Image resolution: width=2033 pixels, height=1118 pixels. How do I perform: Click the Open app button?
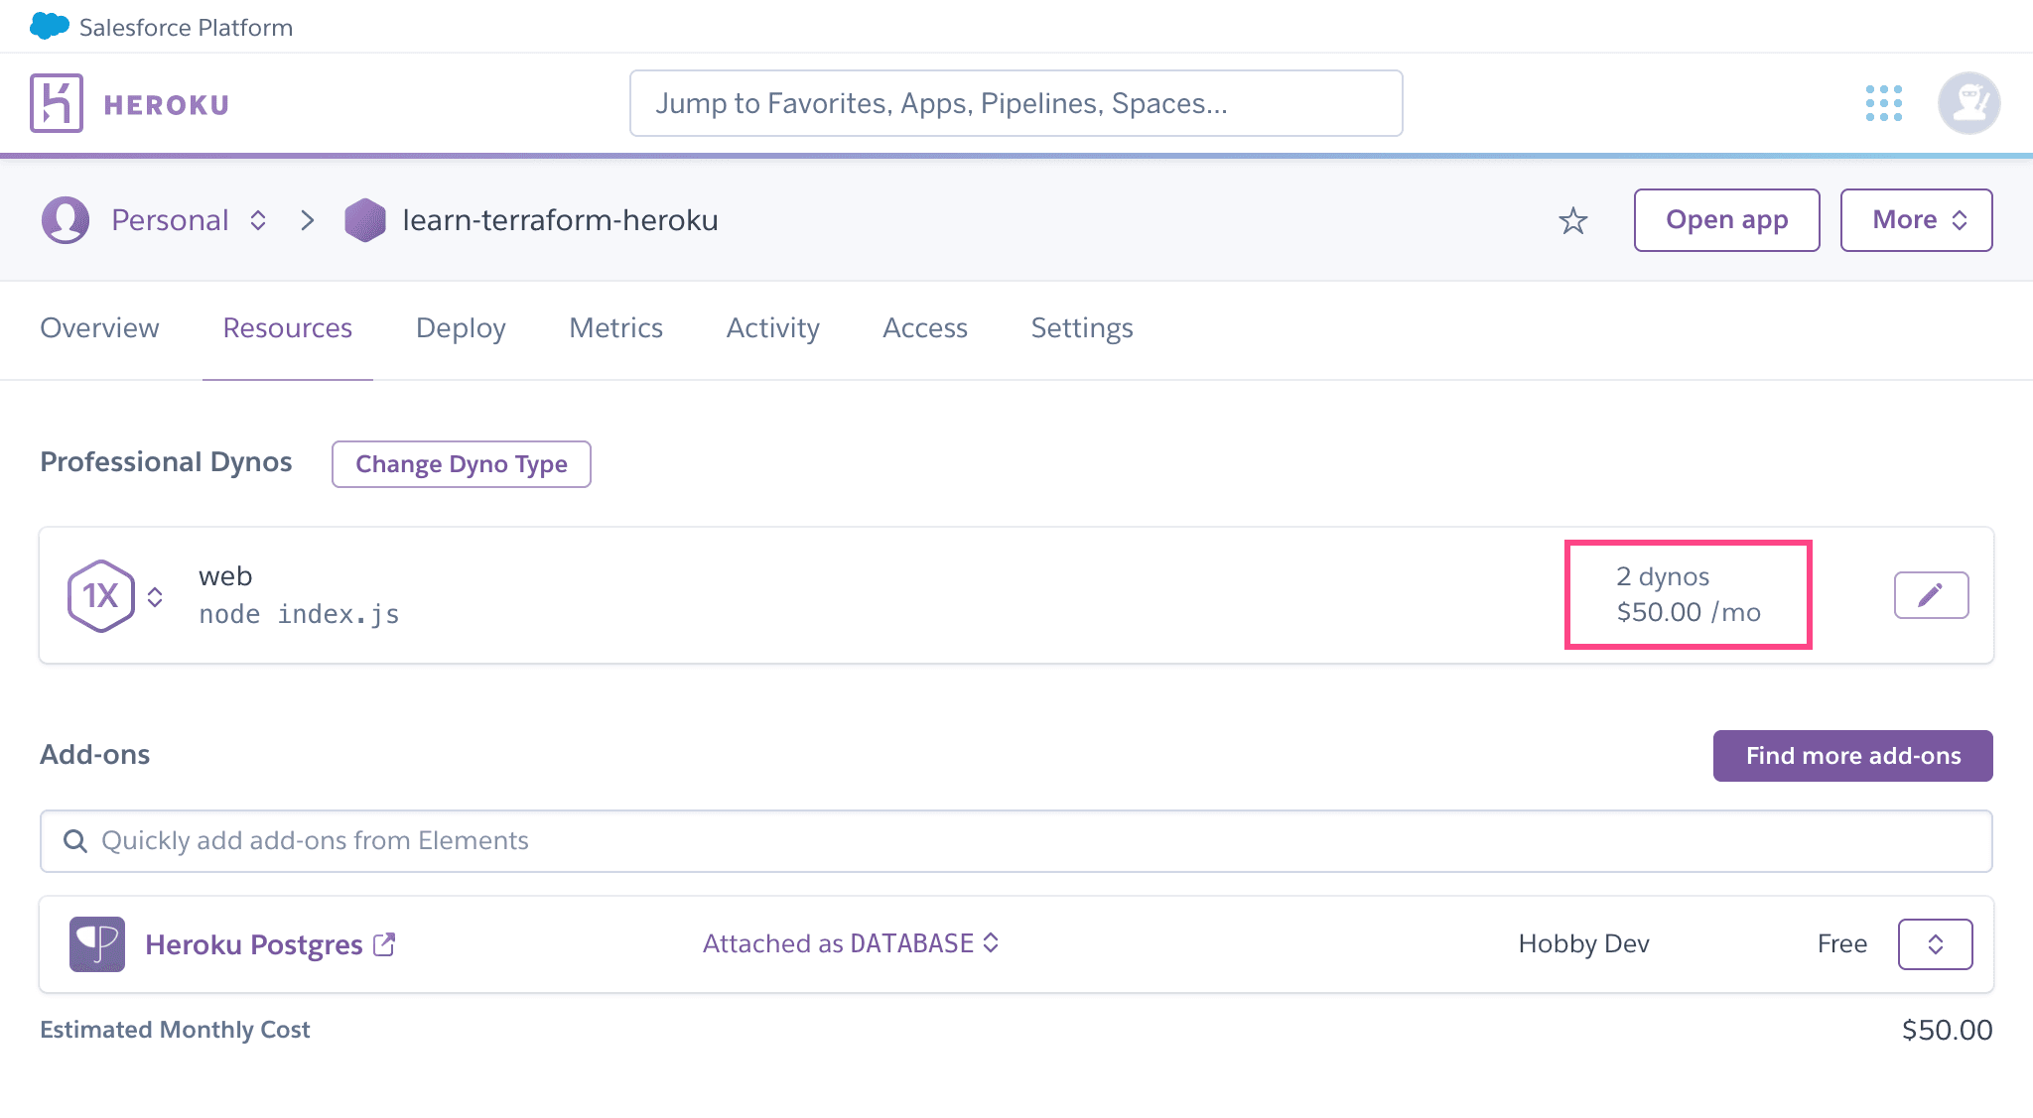pos(1726,220)
